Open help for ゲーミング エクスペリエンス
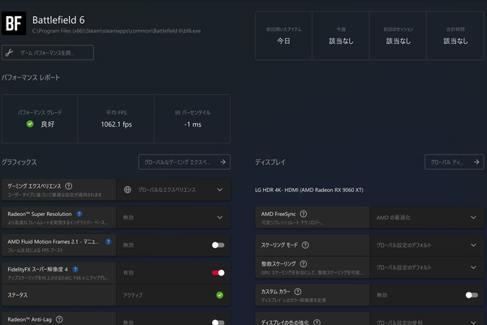 point(69,186)
